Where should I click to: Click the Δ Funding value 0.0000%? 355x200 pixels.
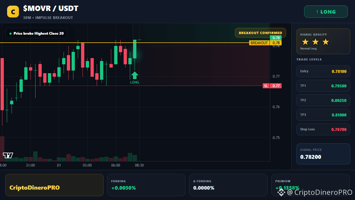(x=204, y=188)
